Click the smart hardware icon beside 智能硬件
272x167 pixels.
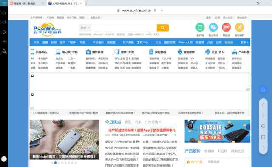coord(180,52)
